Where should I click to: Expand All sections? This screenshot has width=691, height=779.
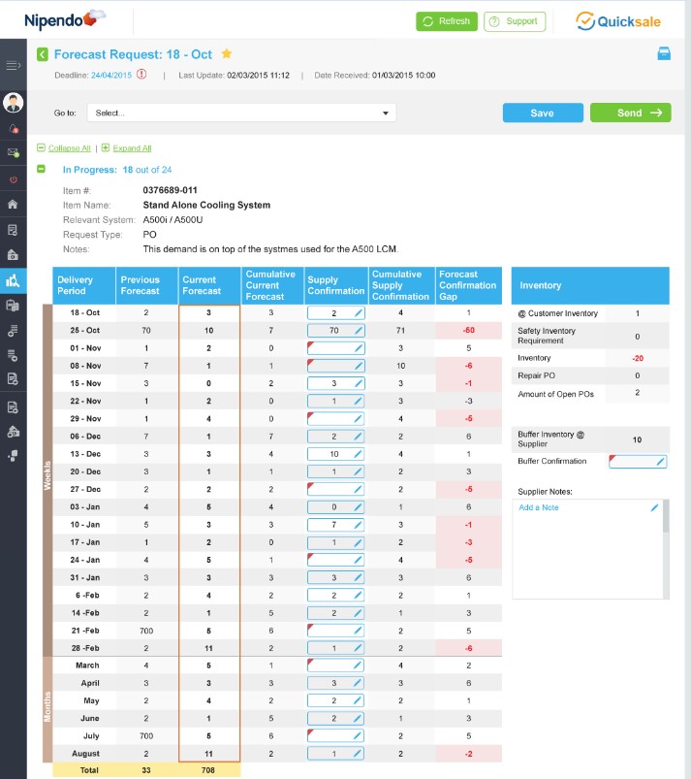(x=132, y=148)
